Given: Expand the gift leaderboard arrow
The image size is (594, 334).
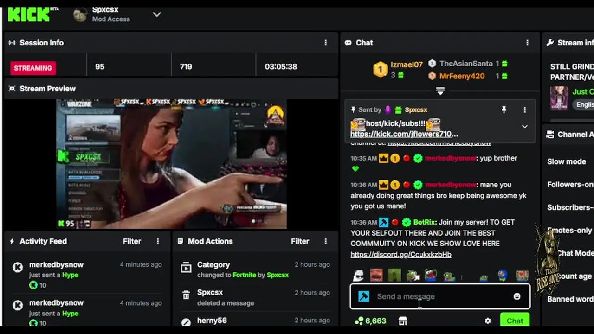Looking at the screenshot, I should [x=440, y=91].
